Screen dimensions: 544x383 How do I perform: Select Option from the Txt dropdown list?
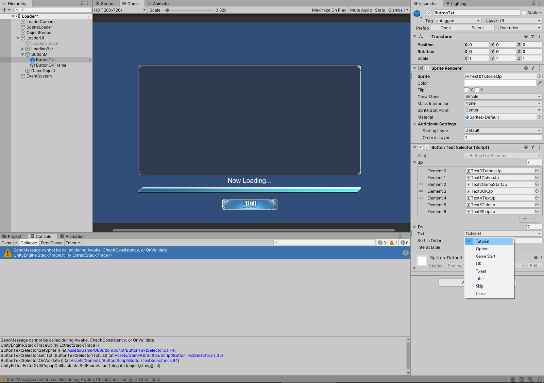pyautogui.click(x=489, y=249)
